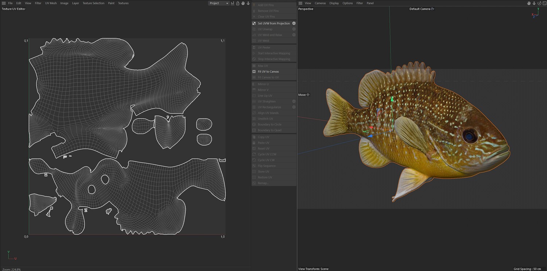This screenshot has width=547, height=271.
Task: Open the Textures menu
Action: click(x=123, y=3)
